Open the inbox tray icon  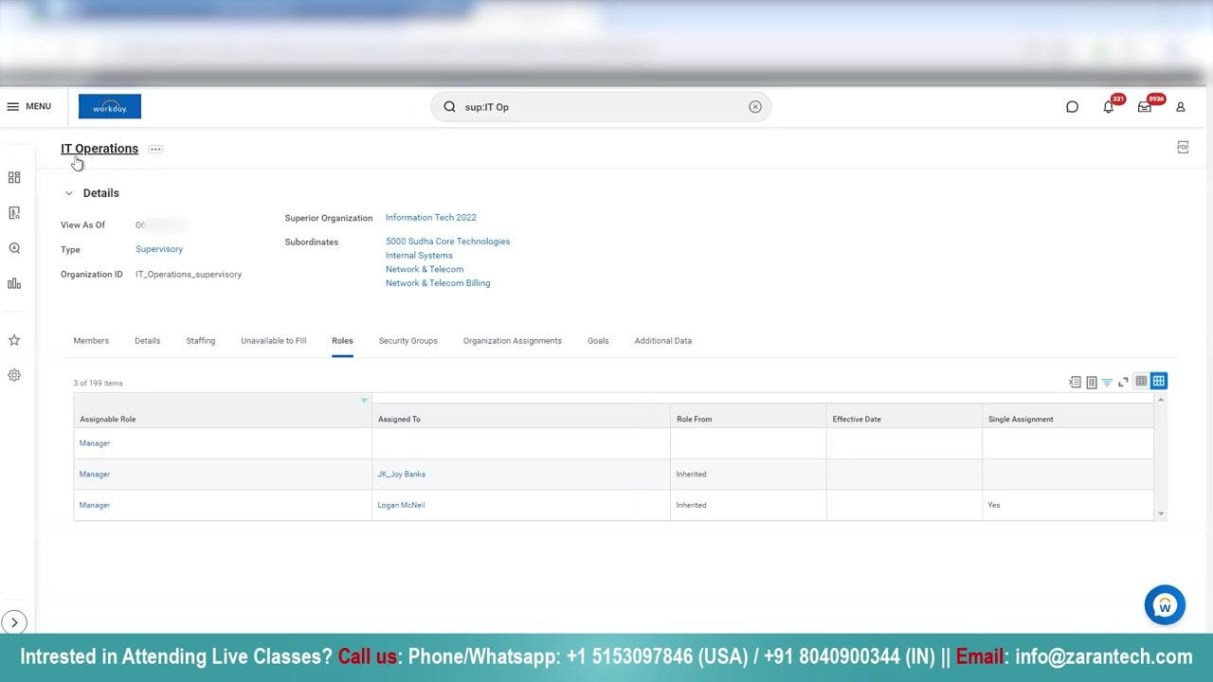click(1144, 107)
